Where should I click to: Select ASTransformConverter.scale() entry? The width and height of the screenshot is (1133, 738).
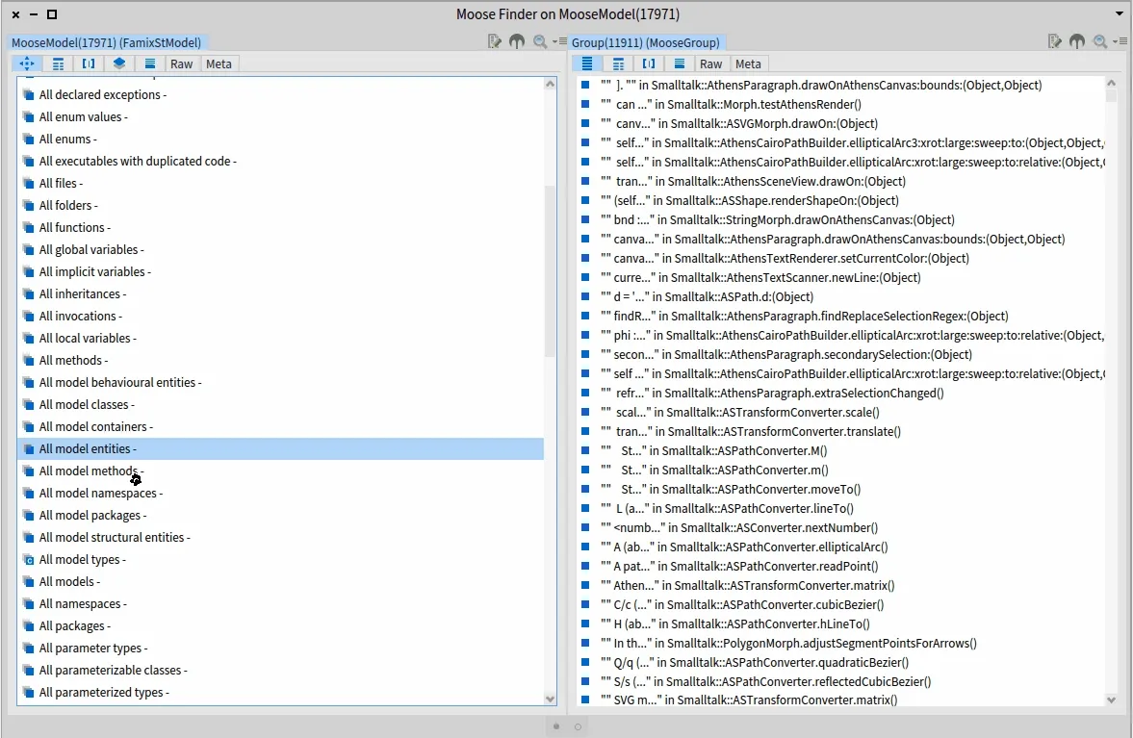coord(839,413)
